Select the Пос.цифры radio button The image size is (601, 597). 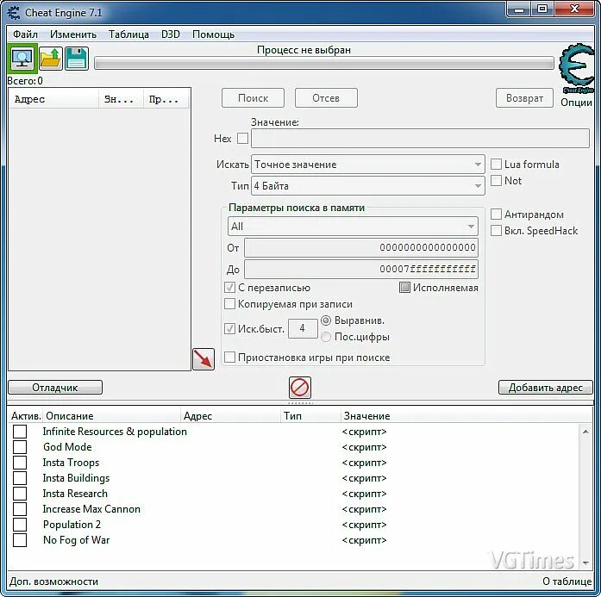326,337
